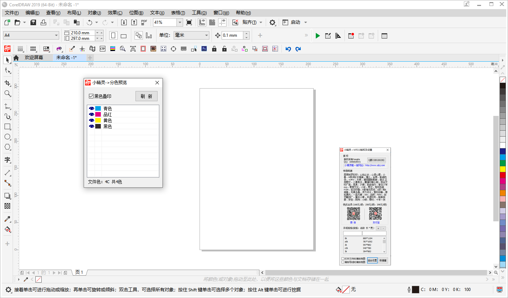This screenshot has width=508, height=298.
Task: Click the Save icon in toolbar
Action: pyautogui.click(x=33, y=22)
